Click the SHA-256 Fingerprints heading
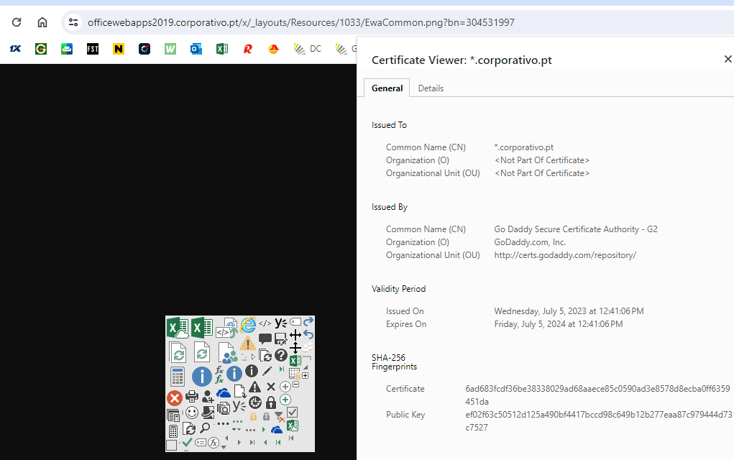This screenshot has width=734, height=460. pos(394,362)
